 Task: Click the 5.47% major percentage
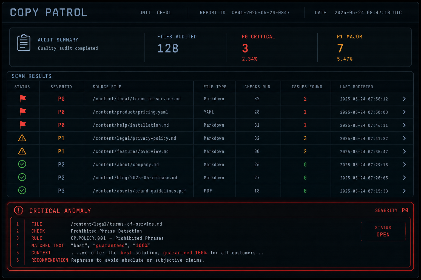(x=345, y=59)
